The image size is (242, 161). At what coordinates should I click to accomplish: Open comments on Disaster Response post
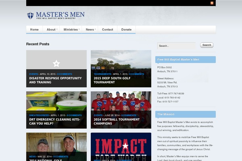(x=65, y=74)
